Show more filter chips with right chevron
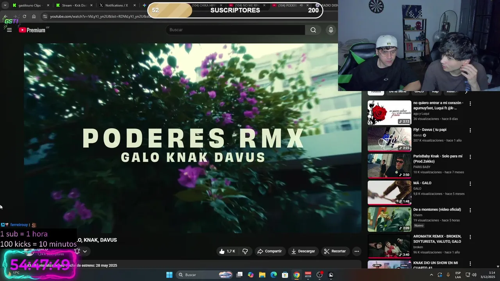 pyautogui.click(x=466, y=92)
